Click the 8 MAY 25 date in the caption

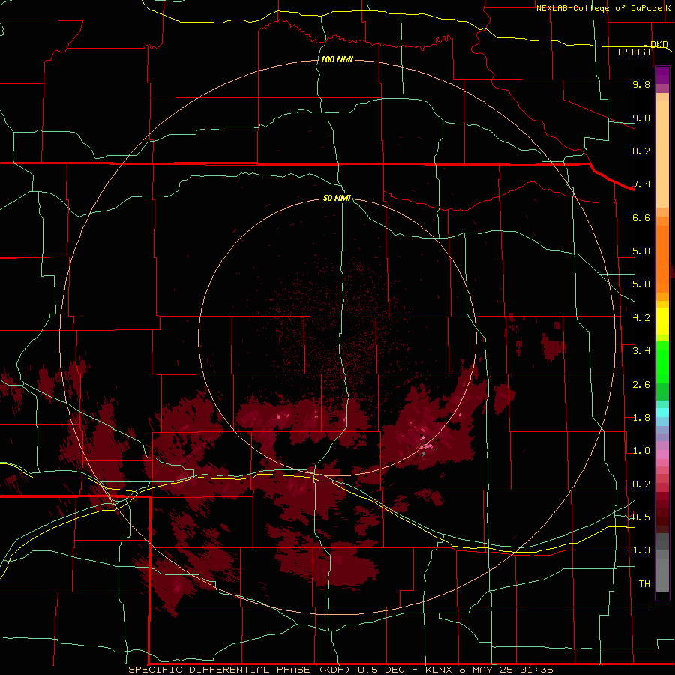(x=487, y=670)
